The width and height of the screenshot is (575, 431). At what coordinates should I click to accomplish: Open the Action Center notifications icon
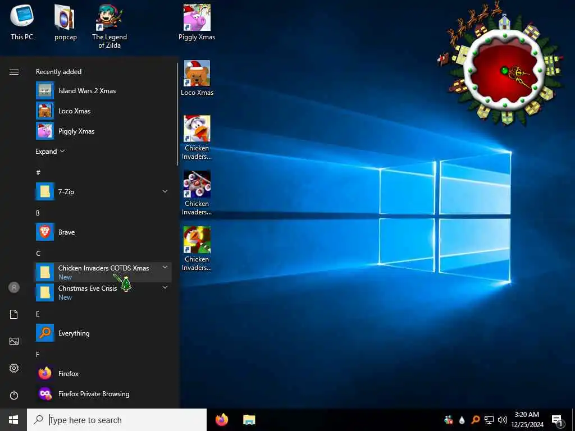557,420
